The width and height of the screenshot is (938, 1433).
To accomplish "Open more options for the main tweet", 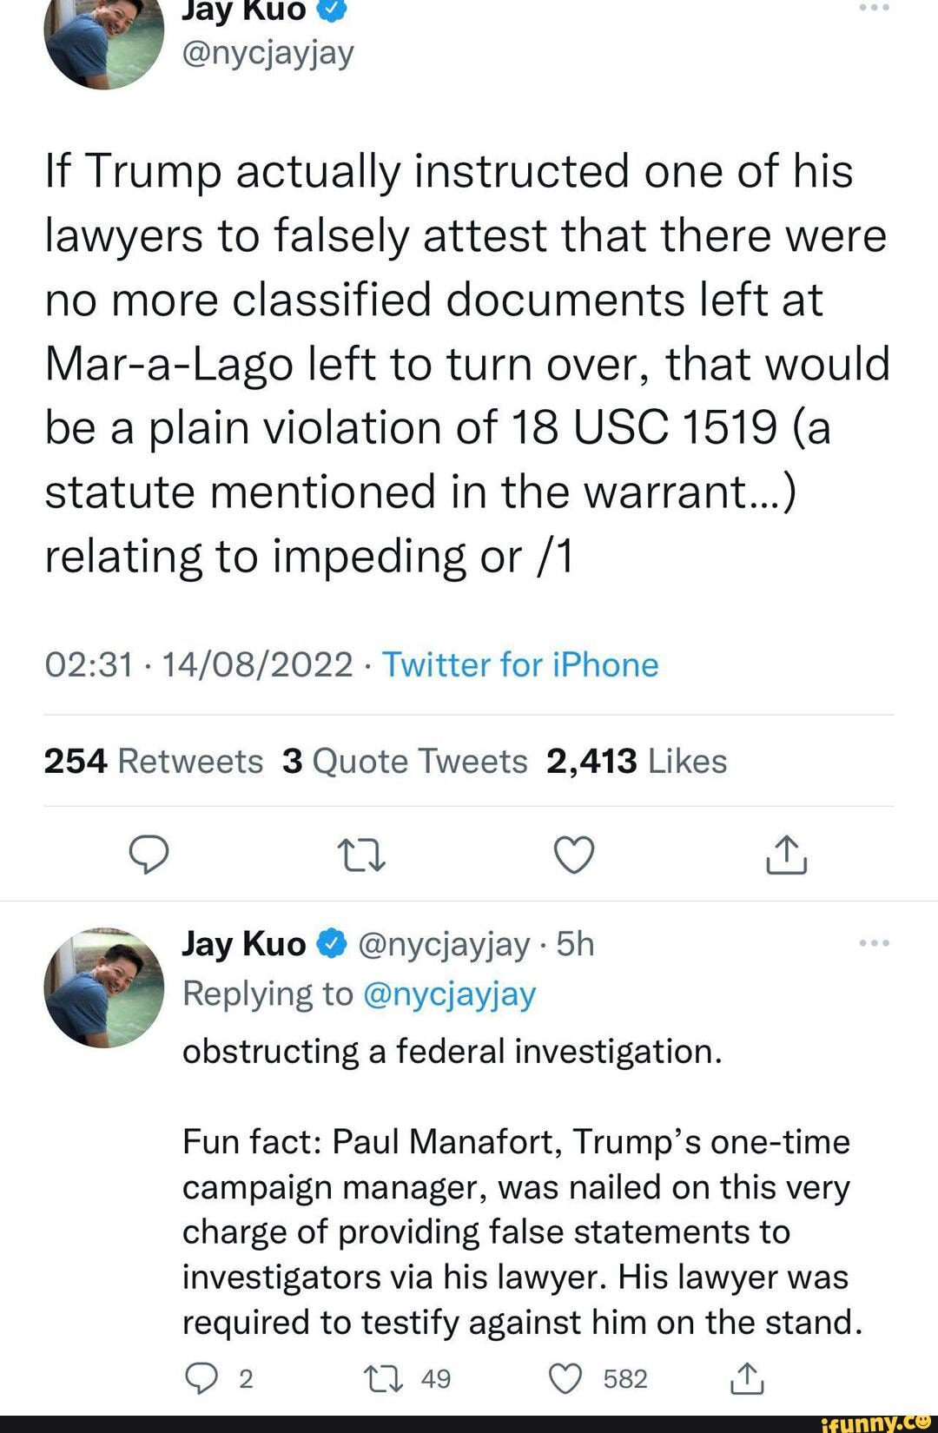I will (x=873, y=9).
